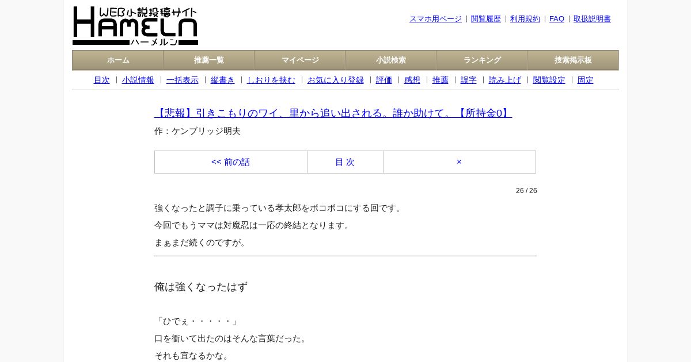Open the 推薦 link in the sub-navigation

click(441, 80)
